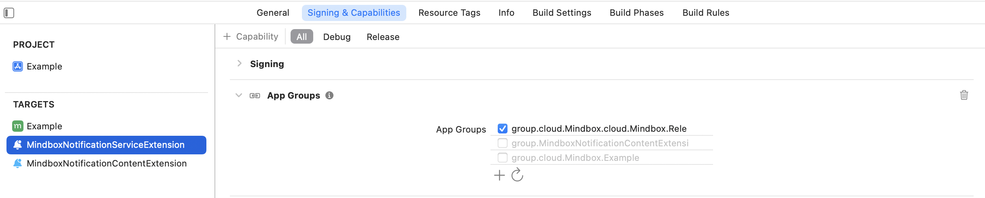Click the App Groups field label
985x198 pixels.
tap(461, 129)
